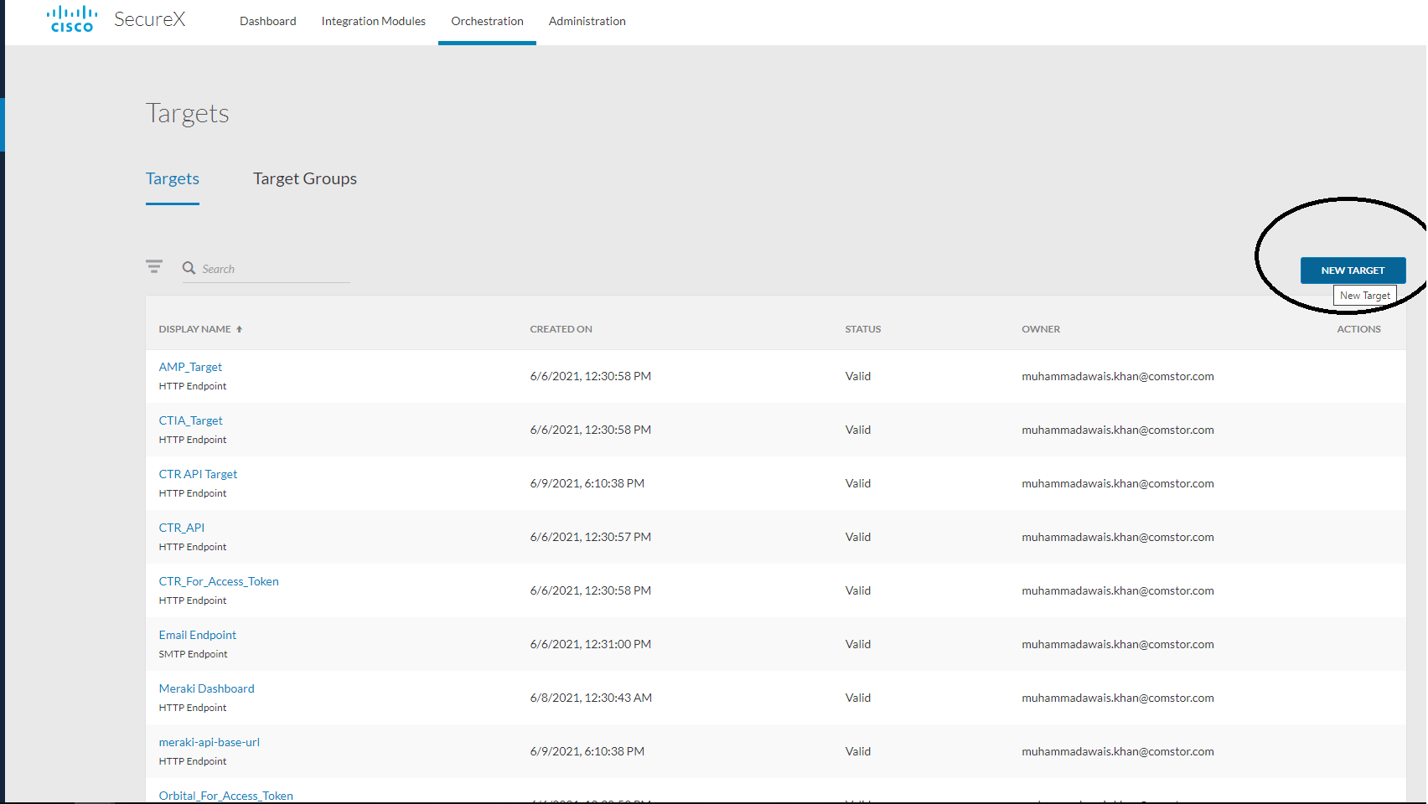Switch to the Target Groups tab
Viewport: 1428px width, 804px height.
305,178
